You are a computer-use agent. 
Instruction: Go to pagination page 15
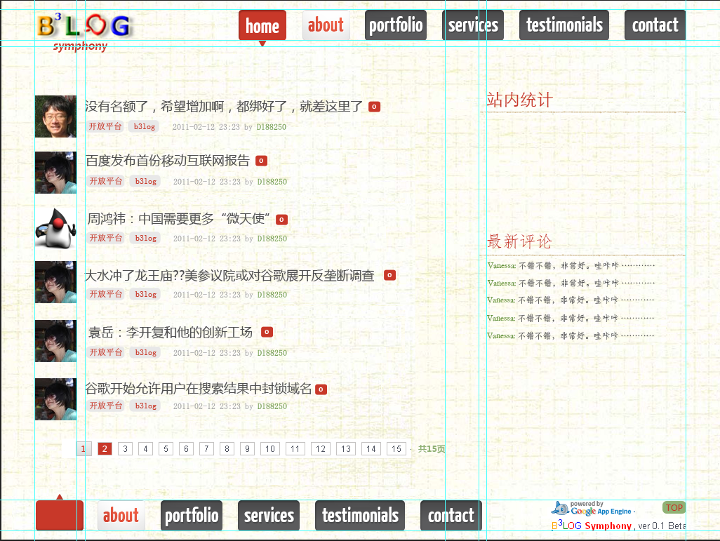click(x=396, y=448)
